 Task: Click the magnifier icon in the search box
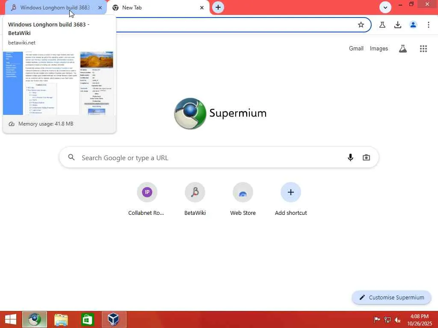71,157
